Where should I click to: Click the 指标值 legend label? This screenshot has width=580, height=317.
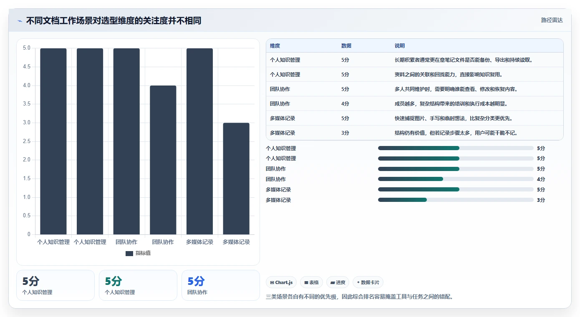[143, 253]
